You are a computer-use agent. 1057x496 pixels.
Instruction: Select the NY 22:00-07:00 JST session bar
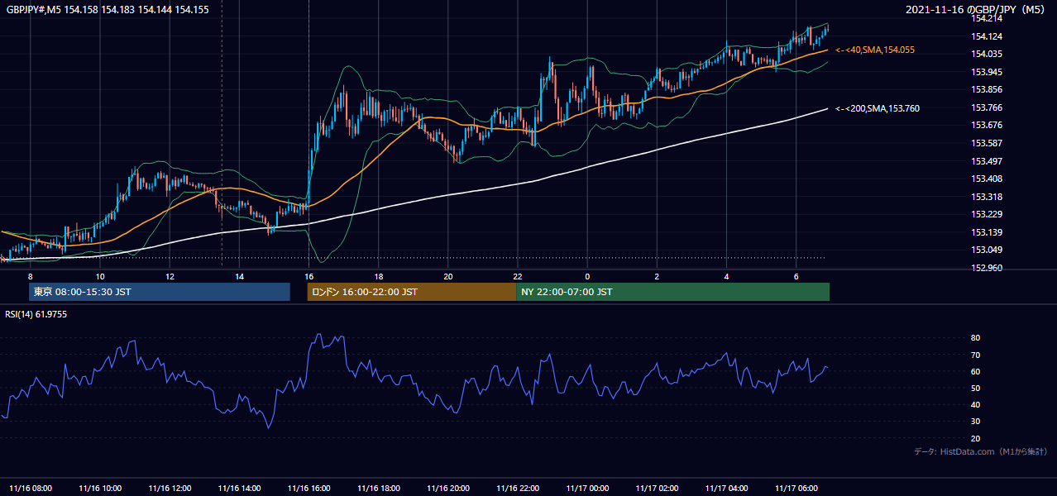pyautogui.click(x=672, y=292)
